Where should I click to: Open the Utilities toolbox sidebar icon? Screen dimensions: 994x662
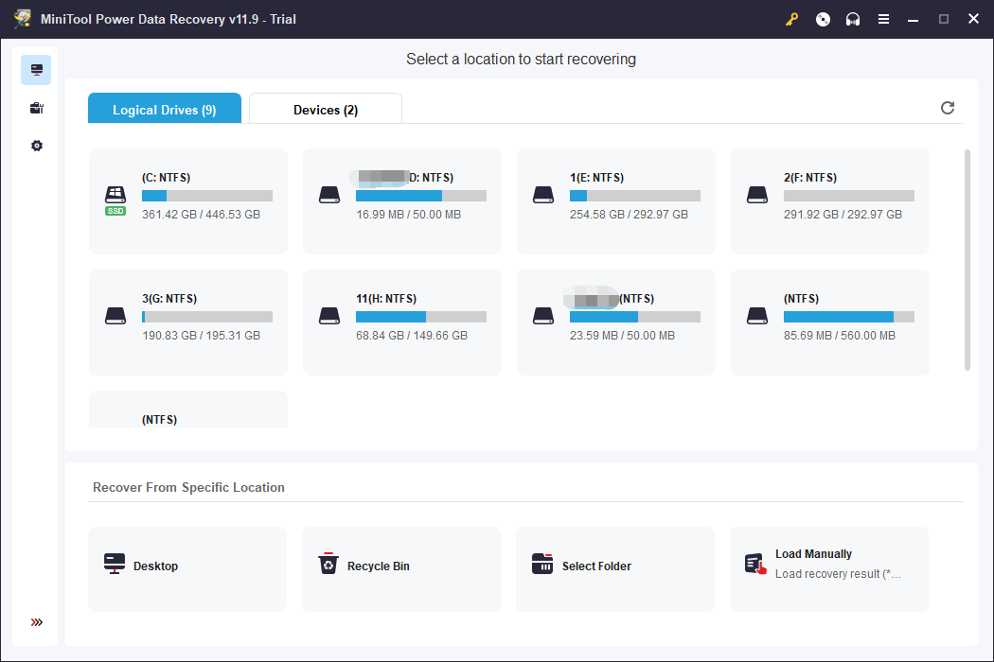point(37,109)
